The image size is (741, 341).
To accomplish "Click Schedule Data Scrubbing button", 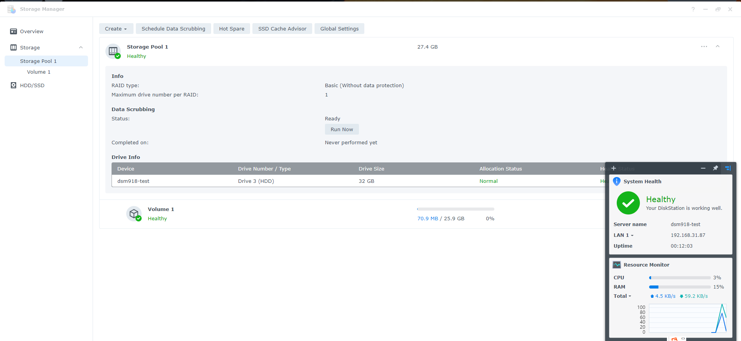I will pos(173,29).
